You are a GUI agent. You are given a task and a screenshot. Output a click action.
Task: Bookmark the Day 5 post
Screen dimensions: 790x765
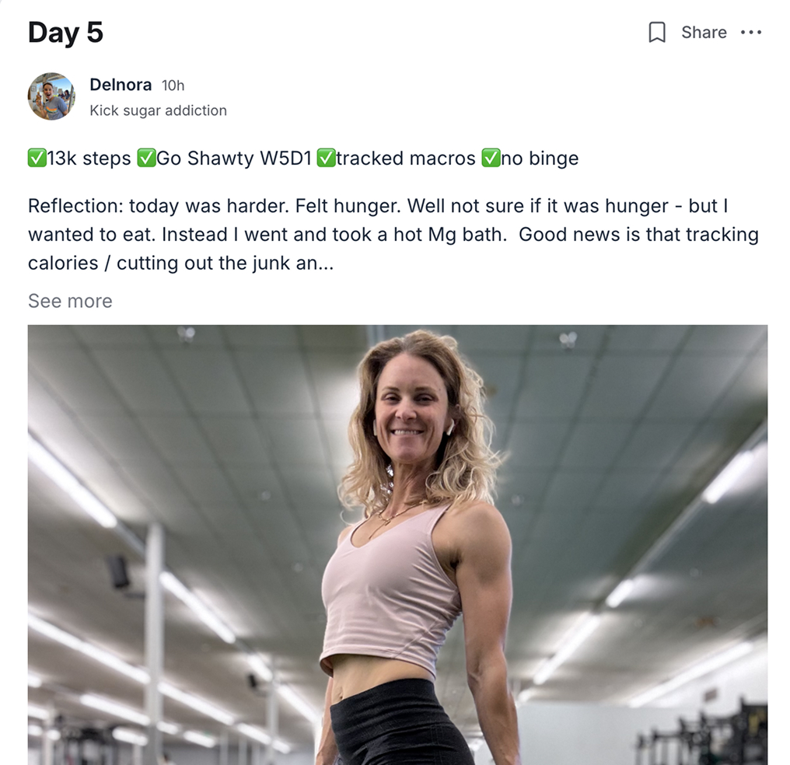point(656,32)
